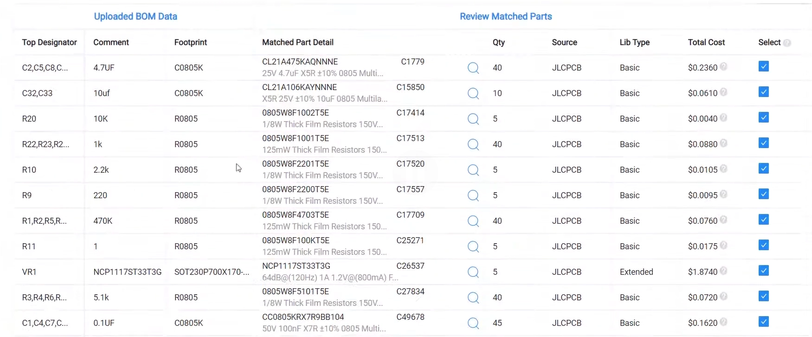Click the SOT230P700X170 footprint cell
Viewport: 812px width, 337px height.
[212, 272]
